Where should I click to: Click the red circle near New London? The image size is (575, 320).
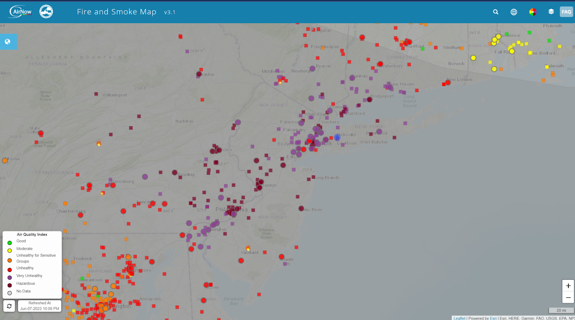(448, 83)
